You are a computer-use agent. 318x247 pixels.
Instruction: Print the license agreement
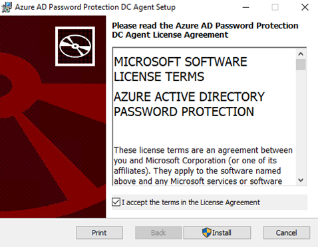point(99,232)
